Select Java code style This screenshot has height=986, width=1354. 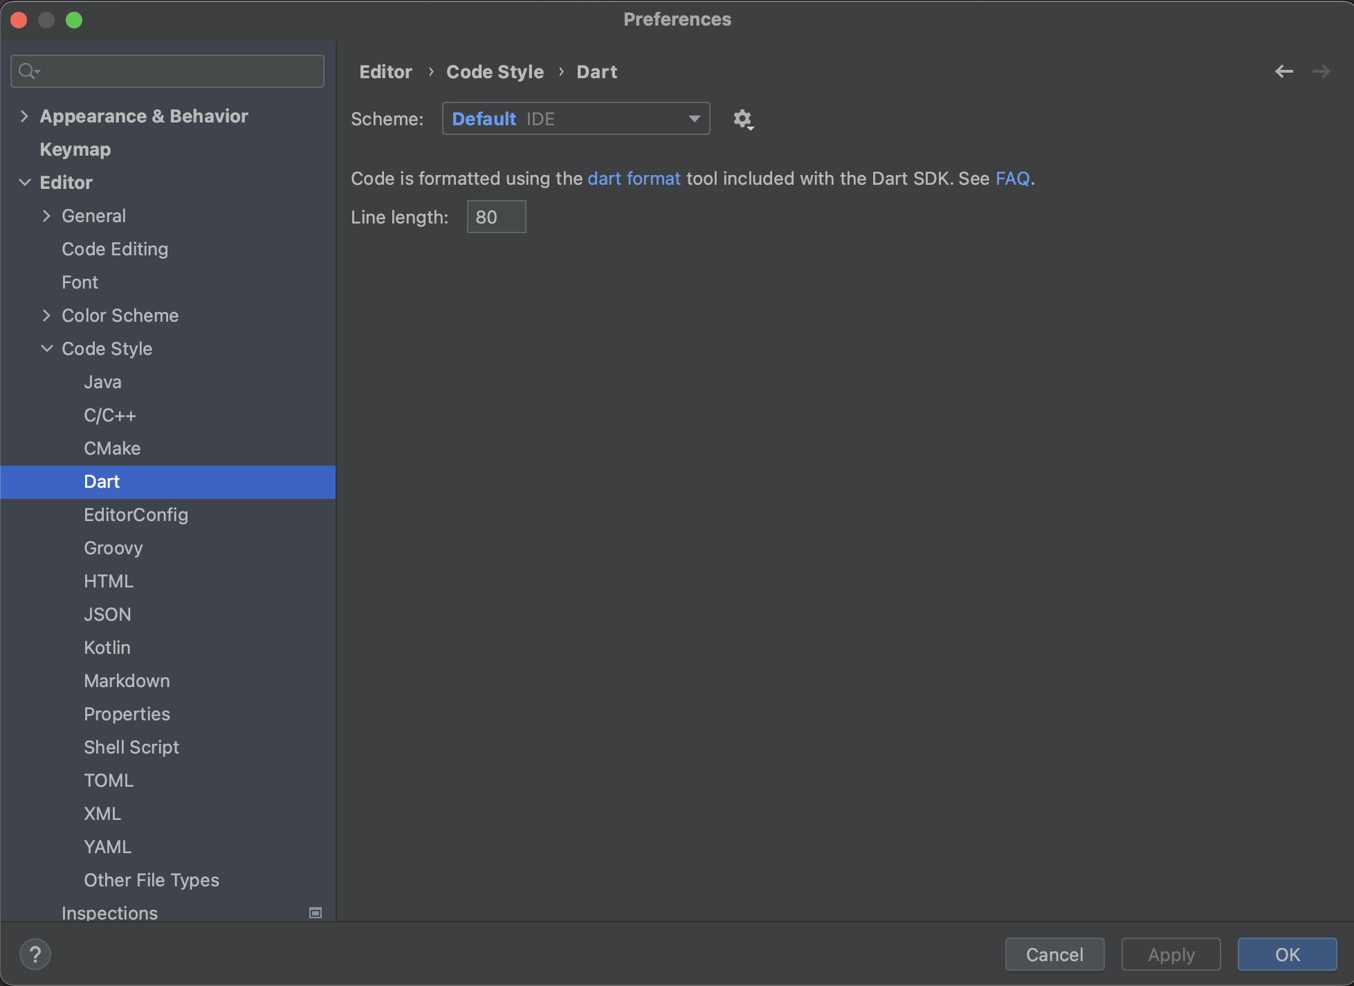coord(102,382)
